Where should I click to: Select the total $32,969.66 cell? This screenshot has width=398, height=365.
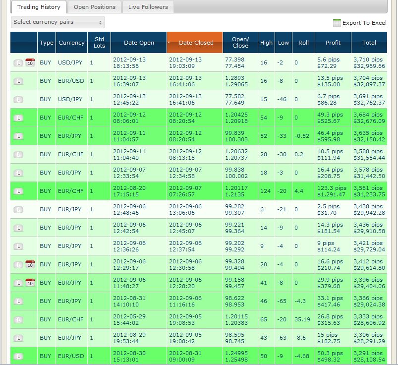(369, 63)
